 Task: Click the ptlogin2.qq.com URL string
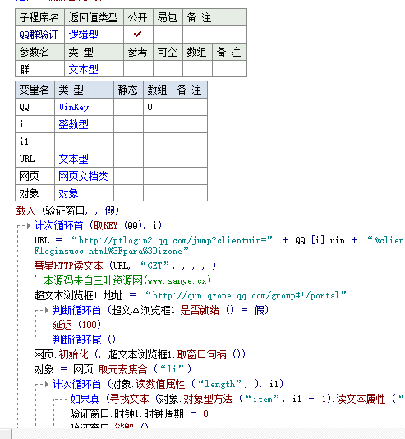tap(172, 240)
